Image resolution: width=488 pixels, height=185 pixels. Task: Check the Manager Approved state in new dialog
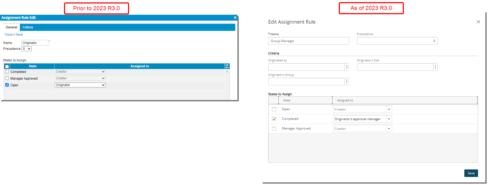[x=274, y=129]
